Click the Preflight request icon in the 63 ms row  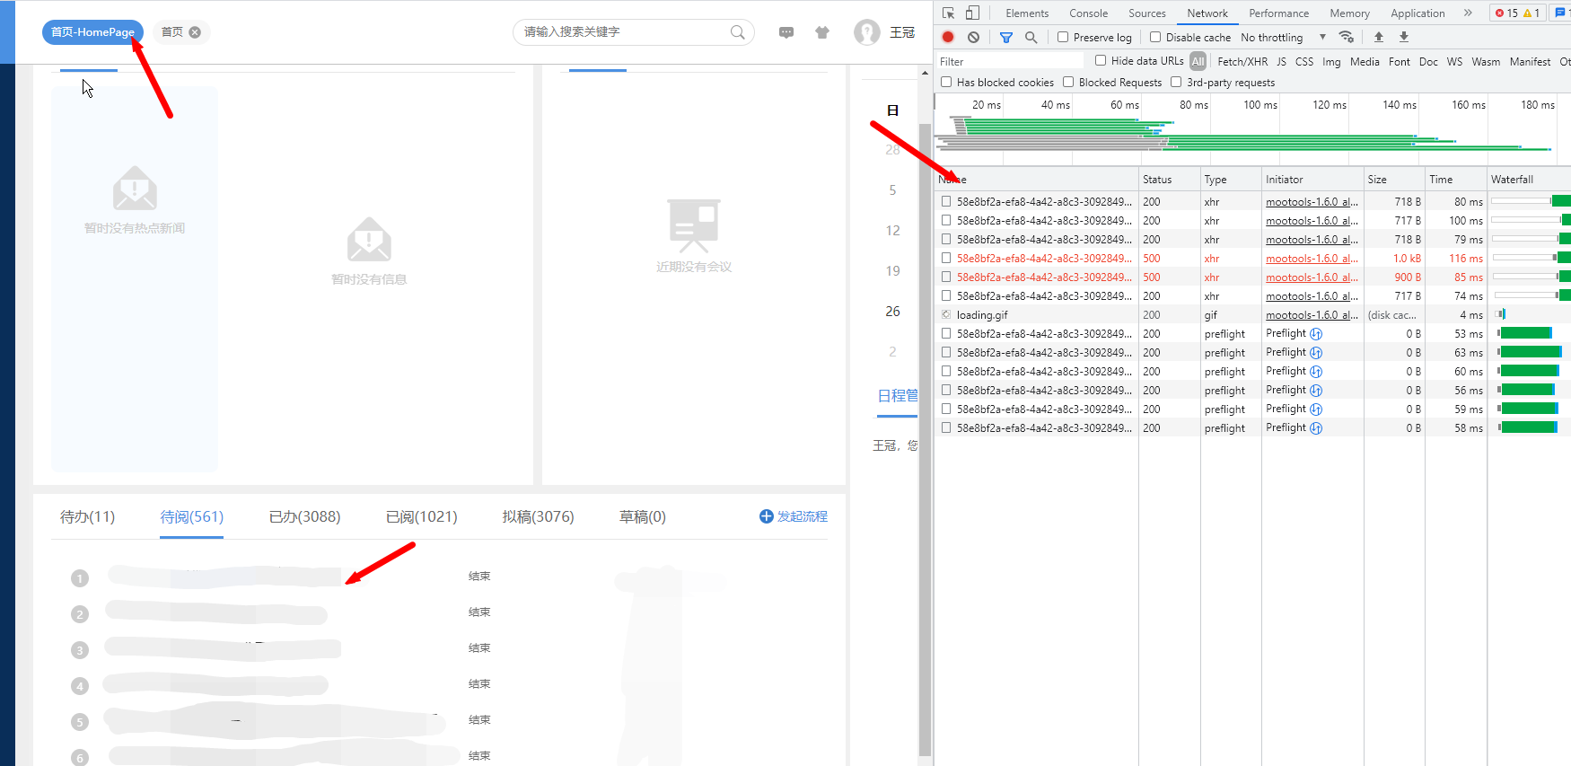[1316, 353]
